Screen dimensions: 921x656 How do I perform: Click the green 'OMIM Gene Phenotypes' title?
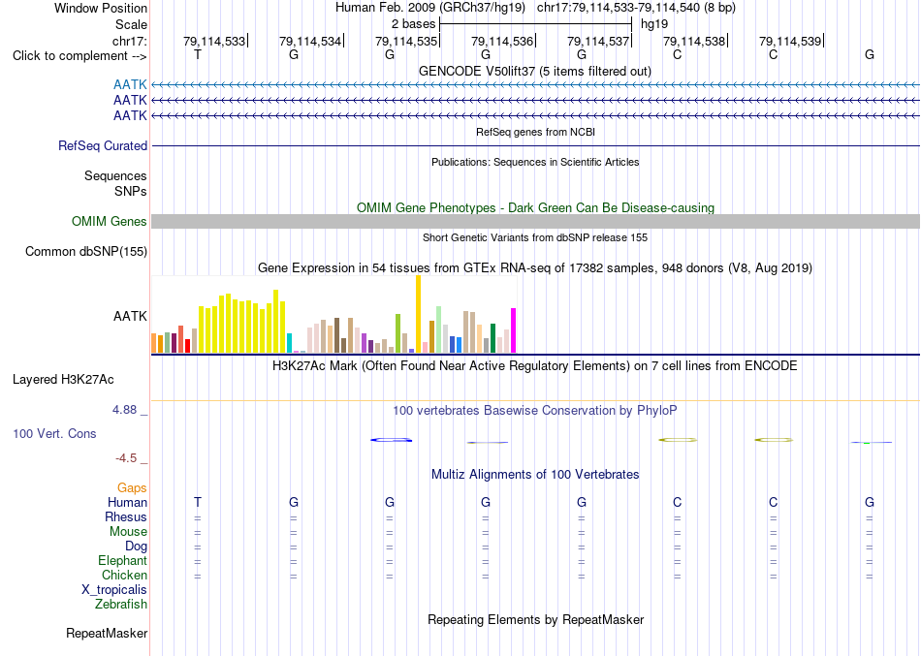535,208
